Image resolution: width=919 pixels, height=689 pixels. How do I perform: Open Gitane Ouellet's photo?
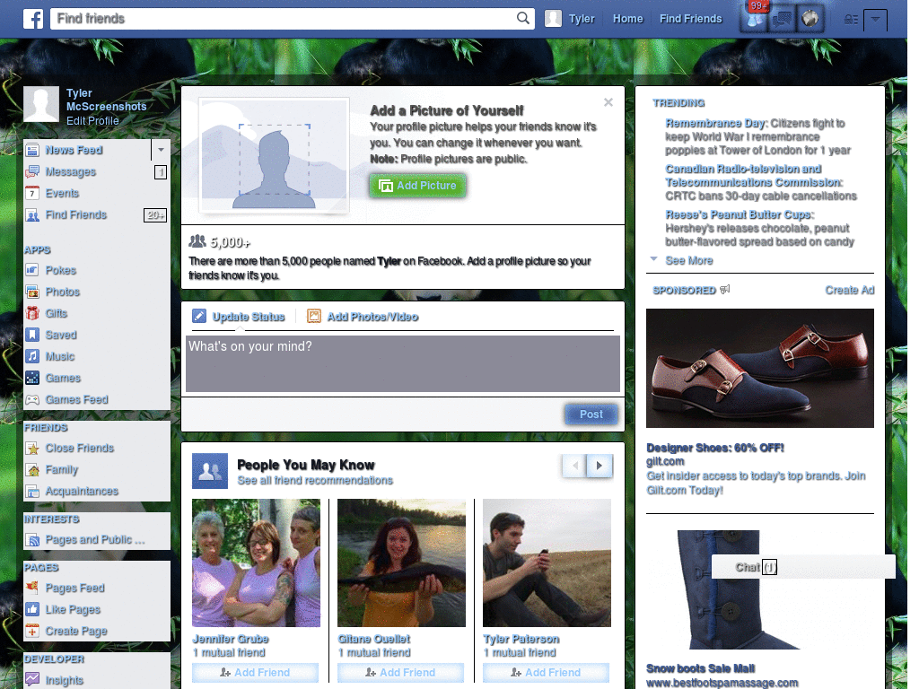click(x=401, y=563)
